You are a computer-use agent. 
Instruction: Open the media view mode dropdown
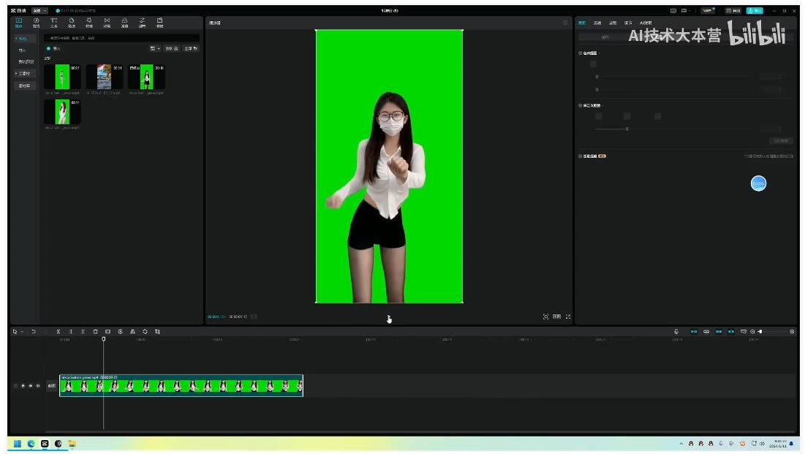click(x=155, y=48)
